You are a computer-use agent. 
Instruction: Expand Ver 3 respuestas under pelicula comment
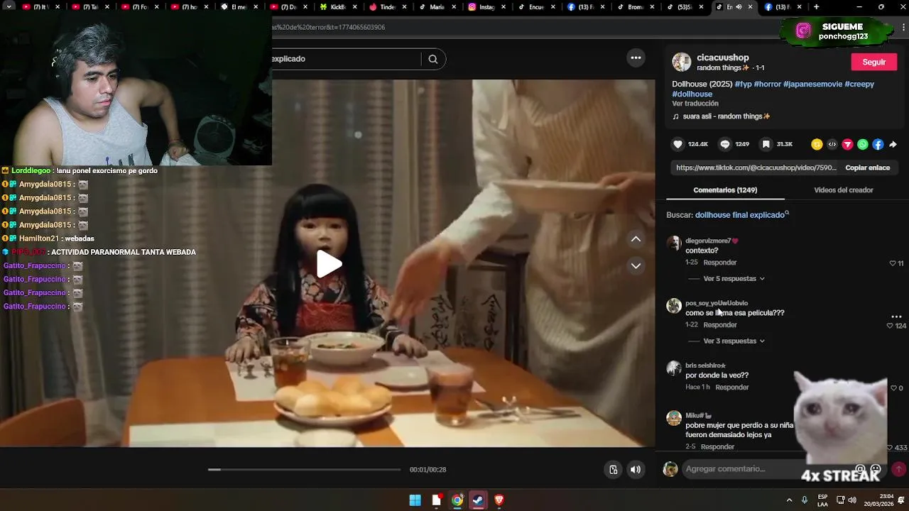(734, 341)
